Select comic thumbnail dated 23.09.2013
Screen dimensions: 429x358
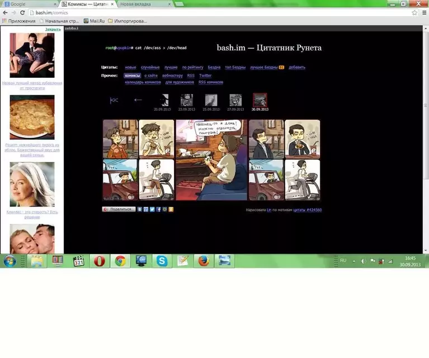(187, 100)
